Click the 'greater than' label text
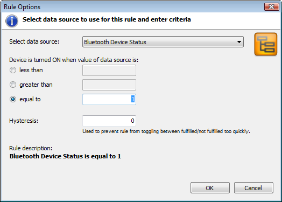The height and width of the screenshot is (202, 282). point(36,85)
